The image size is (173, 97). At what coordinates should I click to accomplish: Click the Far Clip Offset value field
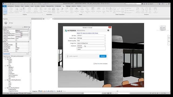[x=22, y=48]
